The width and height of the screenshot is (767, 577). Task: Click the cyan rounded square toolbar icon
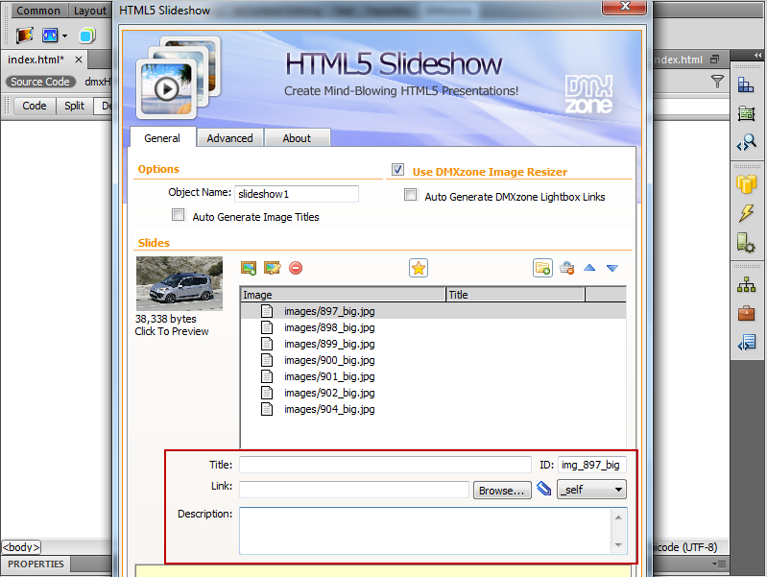87,36
